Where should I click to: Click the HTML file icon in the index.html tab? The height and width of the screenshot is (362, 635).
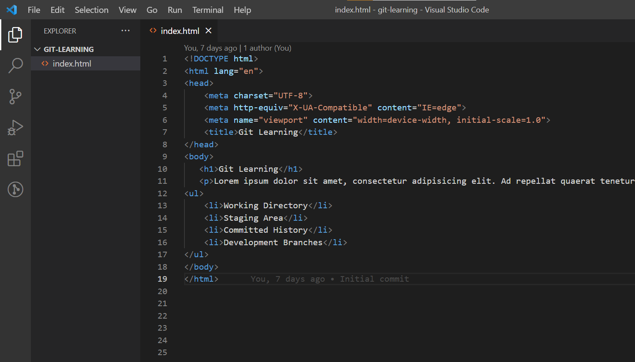(x=153, y=30)
